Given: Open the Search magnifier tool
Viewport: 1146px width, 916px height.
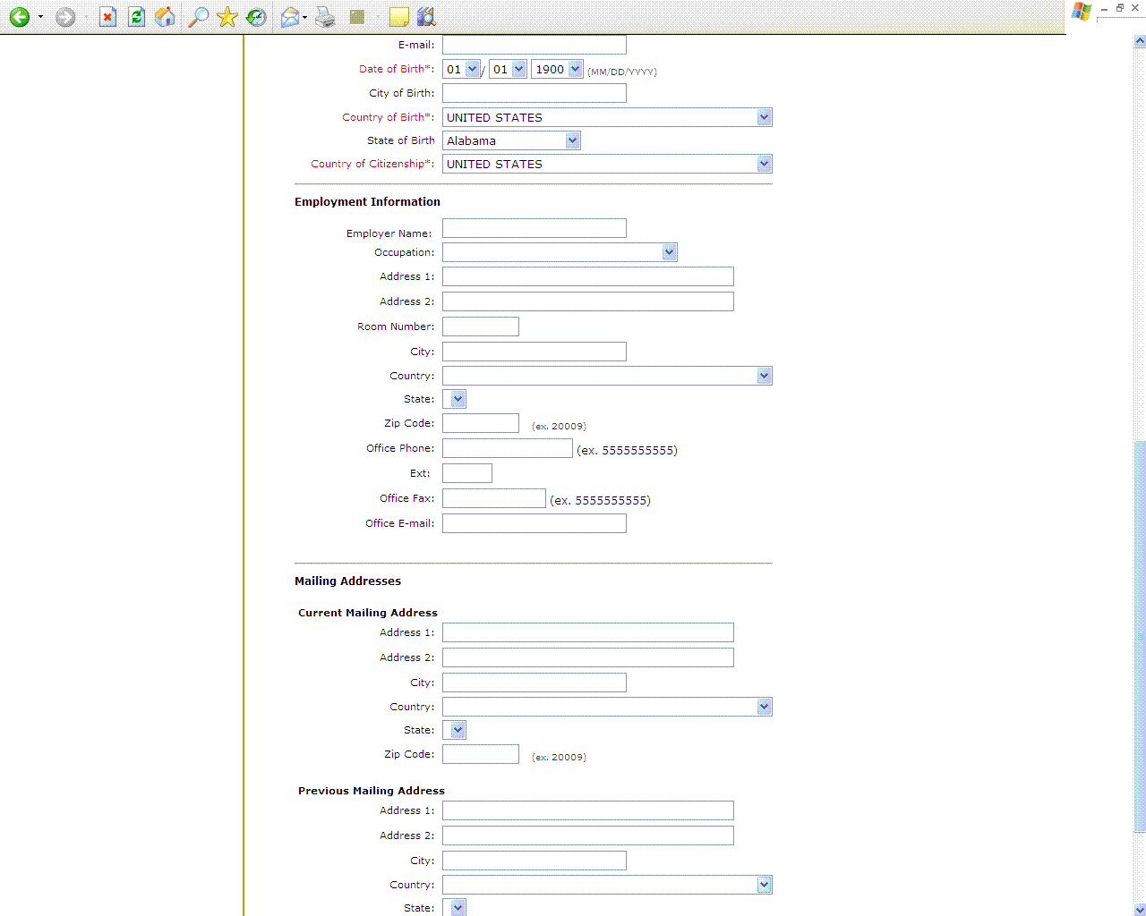Looking at the screenshot, I should (x=198, y=17).
